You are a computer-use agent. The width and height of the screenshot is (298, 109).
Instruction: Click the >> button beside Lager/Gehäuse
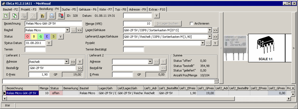pos(215,30)
